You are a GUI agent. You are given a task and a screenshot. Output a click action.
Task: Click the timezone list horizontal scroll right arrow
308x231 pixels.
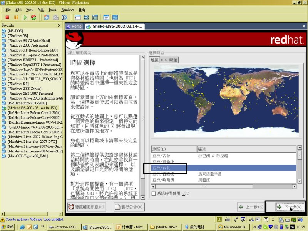tap(294, 187)
